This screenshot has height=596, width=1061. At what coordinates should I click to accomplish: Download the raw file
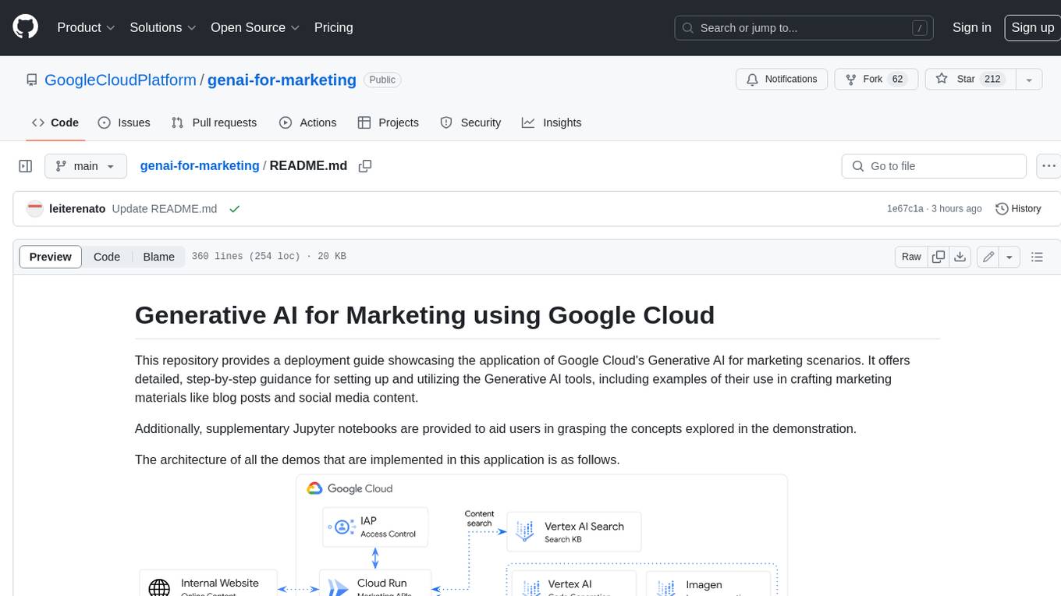point(960,257)
